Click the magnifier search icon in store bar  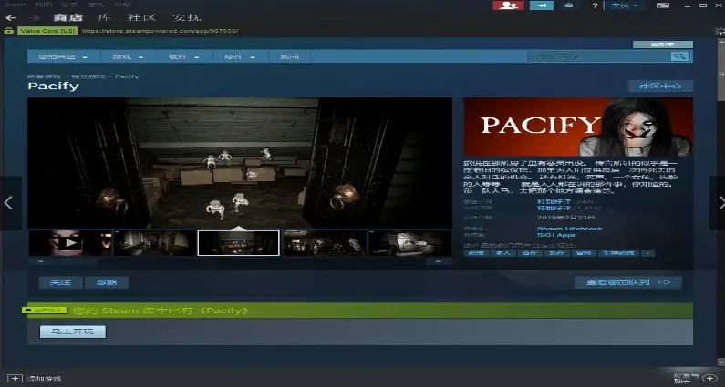[x=679, y=56]
